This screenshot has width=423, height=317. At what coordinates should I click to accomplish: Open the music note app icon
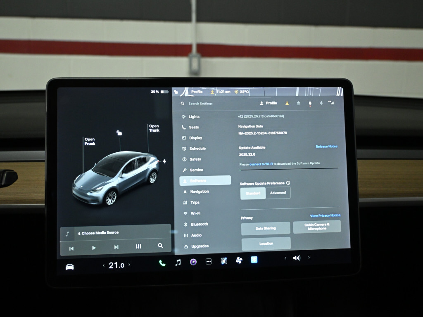(178, 263)
